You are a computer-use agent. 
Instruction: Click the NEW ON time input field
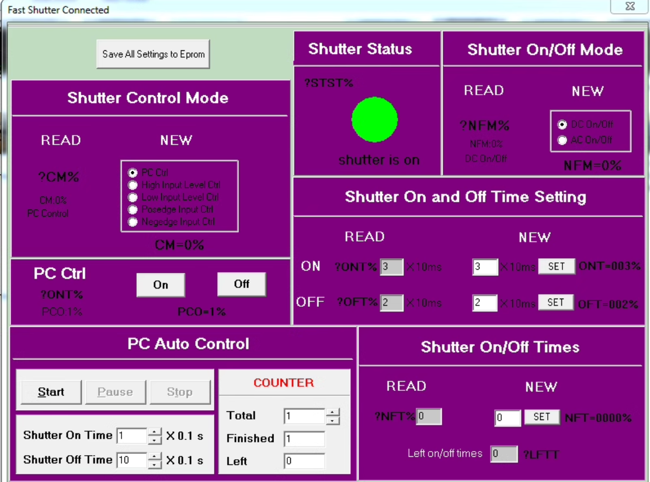click(x=485, y=267)
